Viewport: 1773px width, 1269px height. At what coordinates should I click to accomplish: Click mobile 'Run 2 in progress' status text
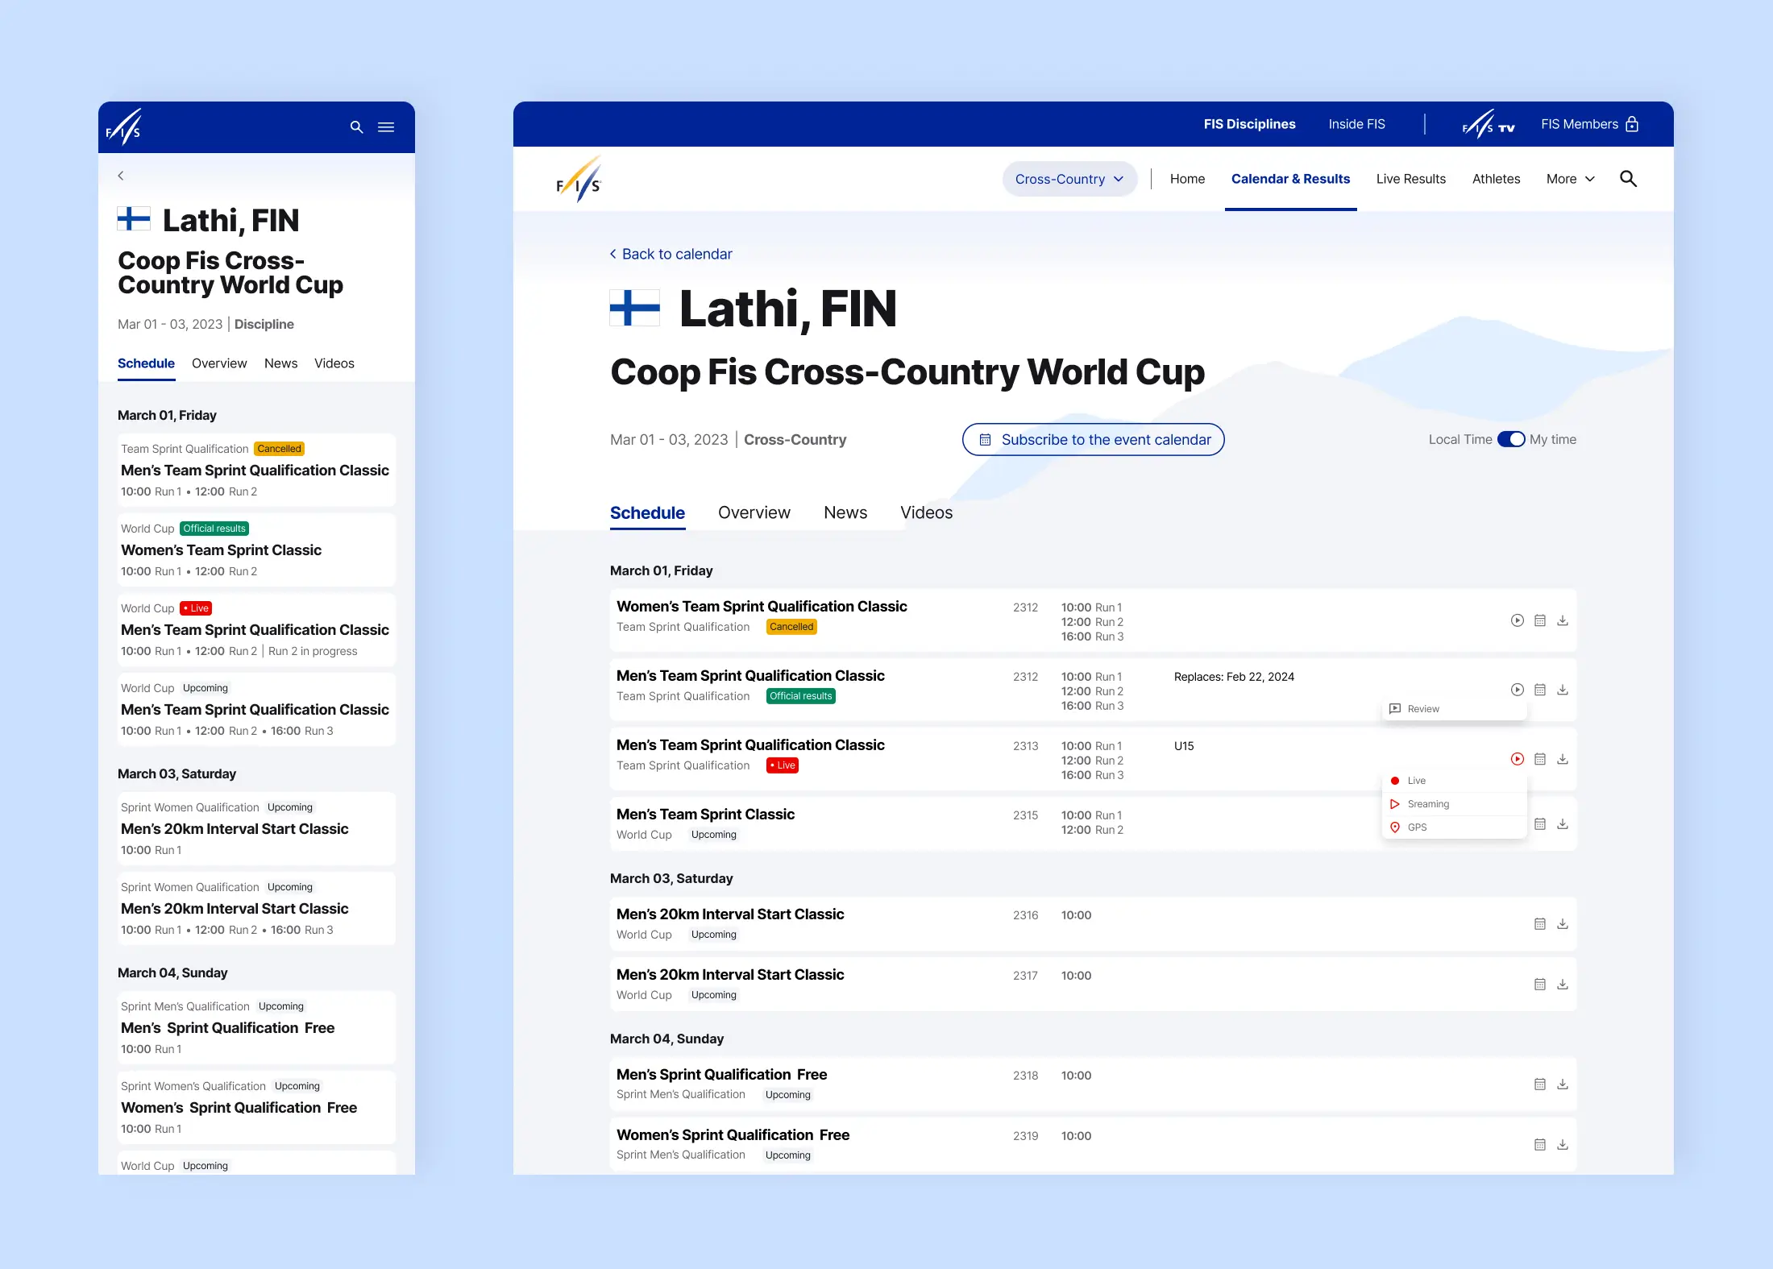pos(313,651)
